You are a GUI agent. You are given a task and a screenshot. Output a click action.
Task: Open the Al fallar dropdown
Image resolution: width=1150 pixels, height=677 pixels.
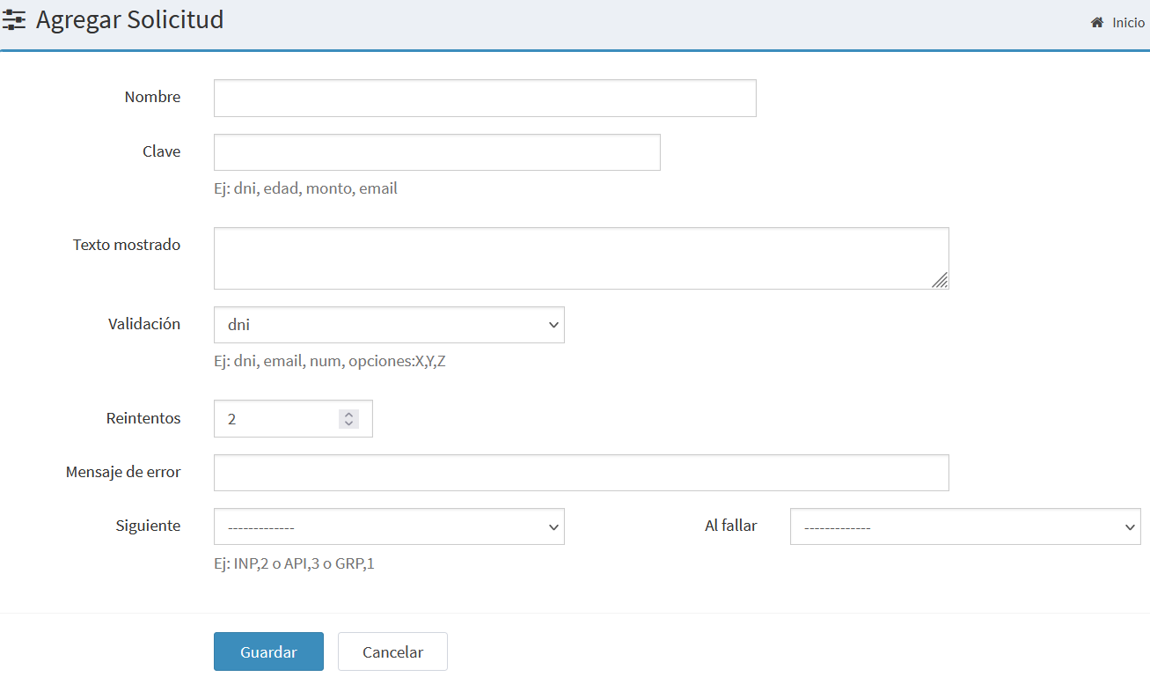pos(965,526)
